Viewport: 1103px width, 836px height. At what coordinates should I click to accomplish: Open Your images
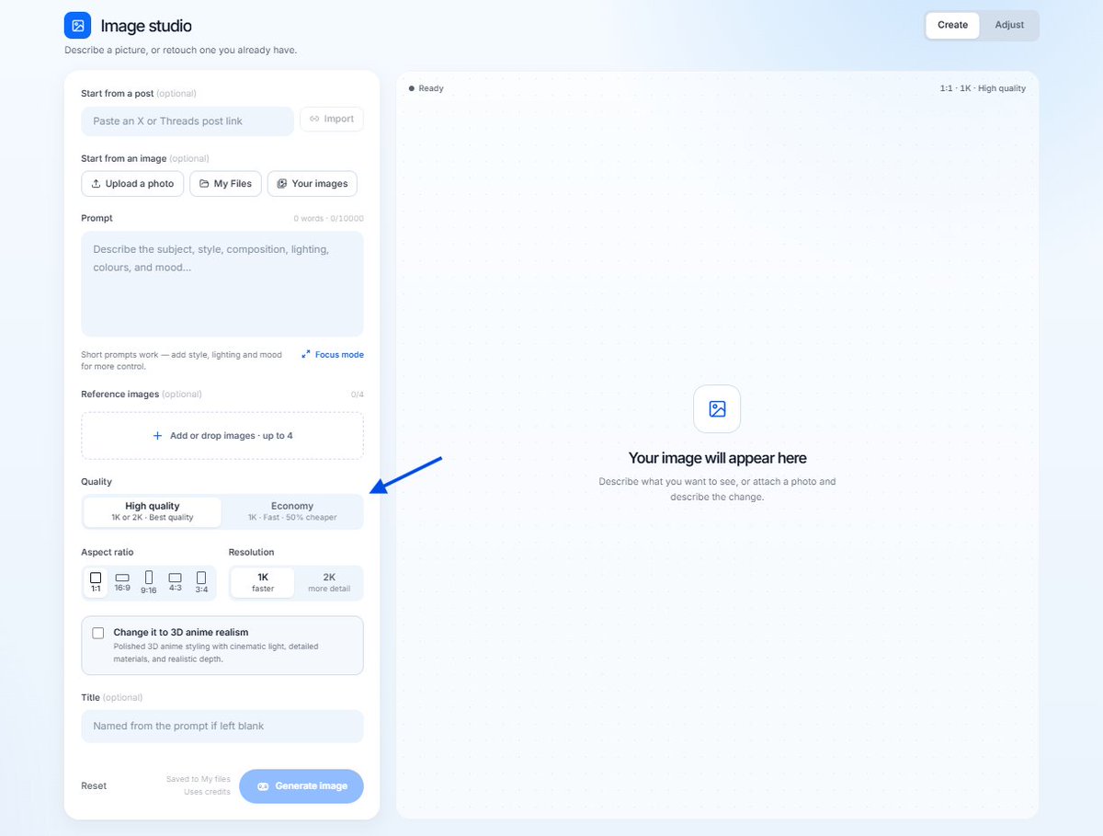pyautogui.click(x=313, y=183)
